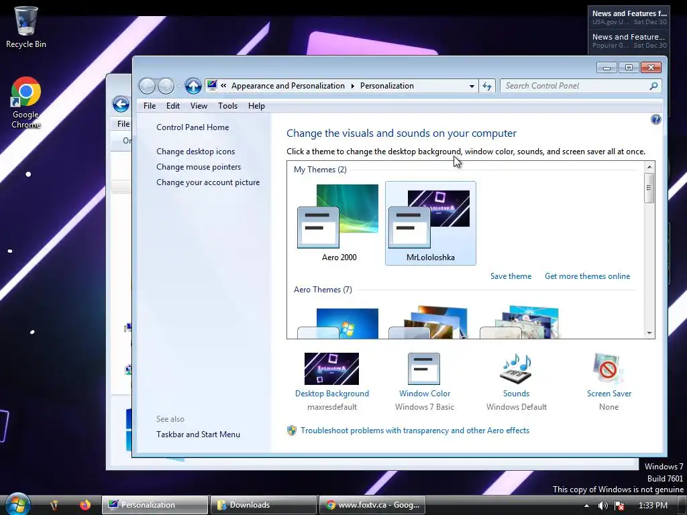Image resolution: width=687 pixels, height=515 pixels.
Task: Click the Aeroadmin shield icon beside Troubleshoot link
Action: point(291,431)
